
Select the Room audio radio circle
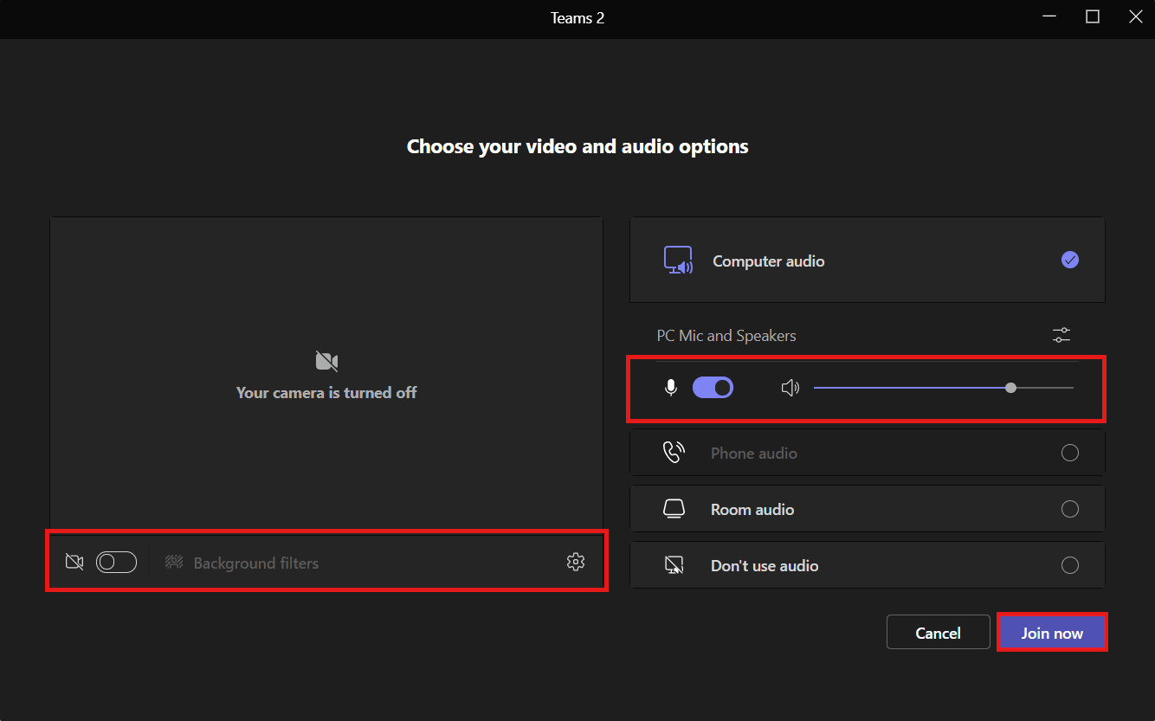[1070, 509]
